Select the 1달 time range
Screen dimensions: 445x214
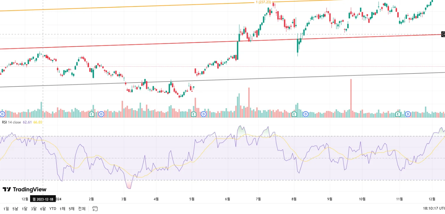point(24,209)
